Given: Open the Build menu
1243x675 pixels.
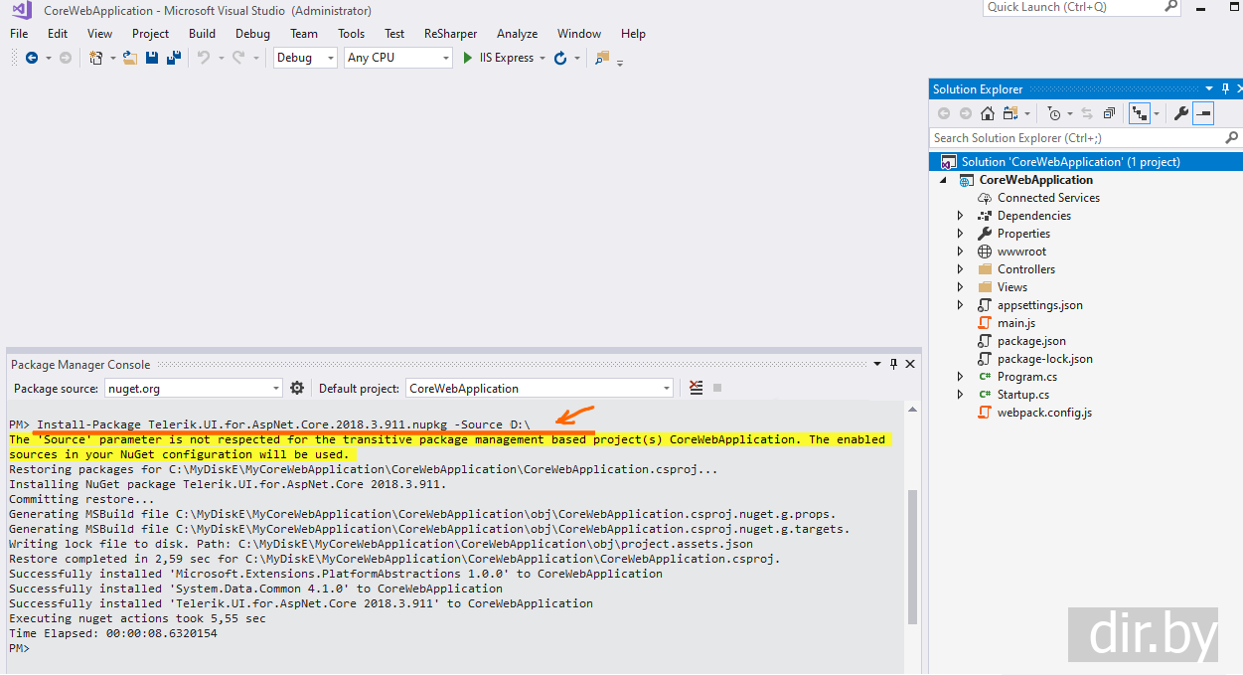Looking at the screenshot, I should [202, 33].
